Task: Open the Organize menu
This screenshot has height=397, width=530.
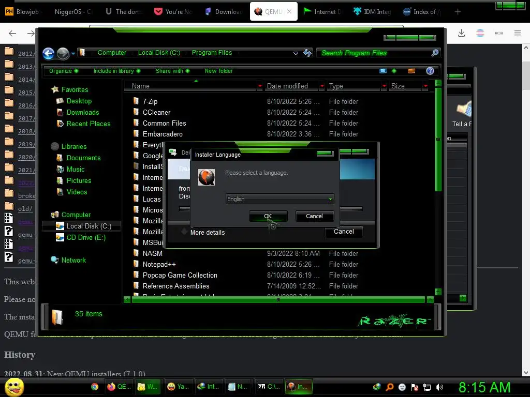Action: point(64,71)
